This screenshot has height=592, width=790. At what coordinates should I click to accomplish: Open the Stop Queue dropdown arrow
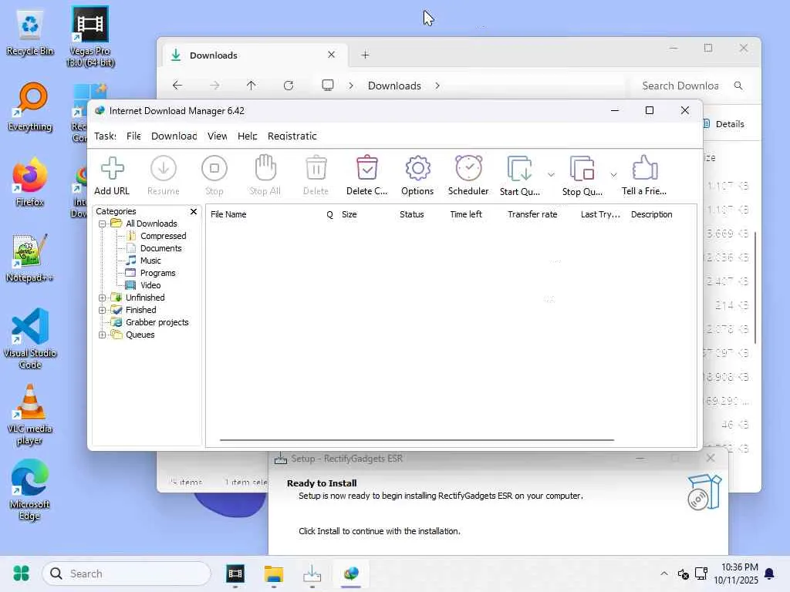[x=613, y=175]
